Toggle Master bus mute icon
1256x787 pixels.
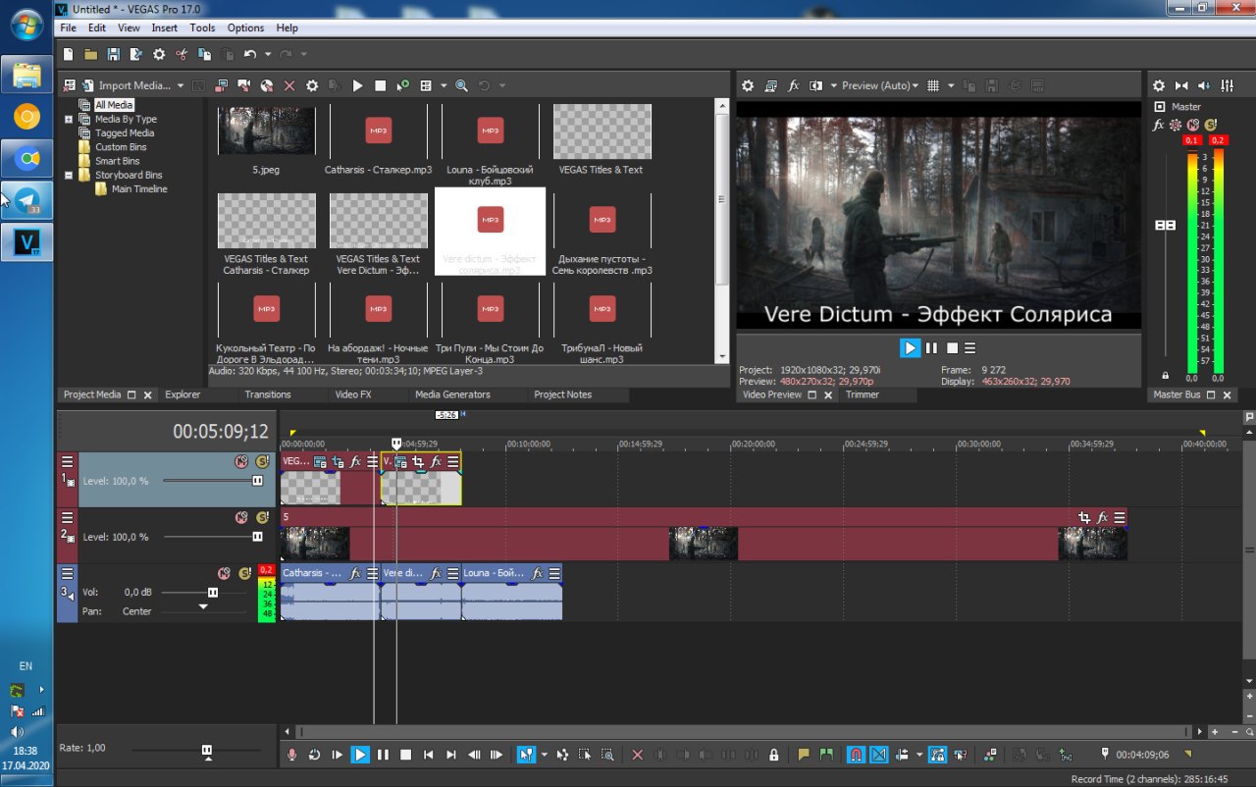coord(1193,125)
